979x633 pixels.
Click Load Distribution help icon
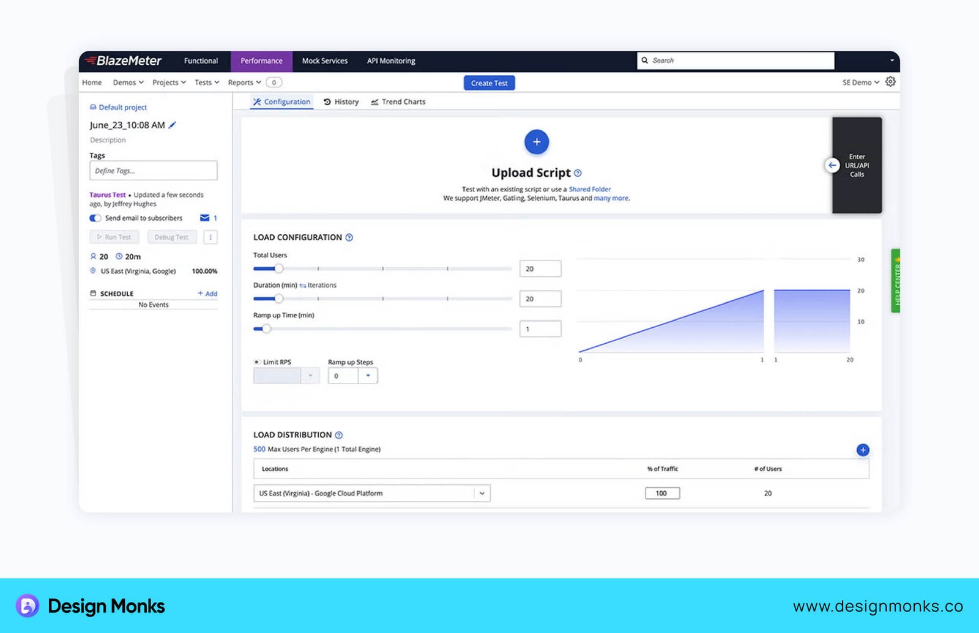pos(339,435)
